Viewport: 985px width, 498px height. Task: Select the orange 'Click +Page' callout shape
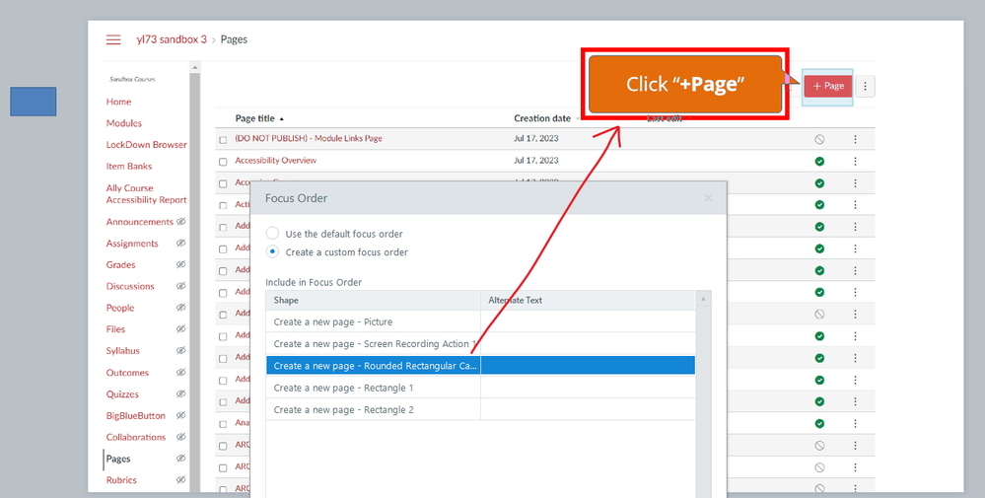tap(685, 84)
